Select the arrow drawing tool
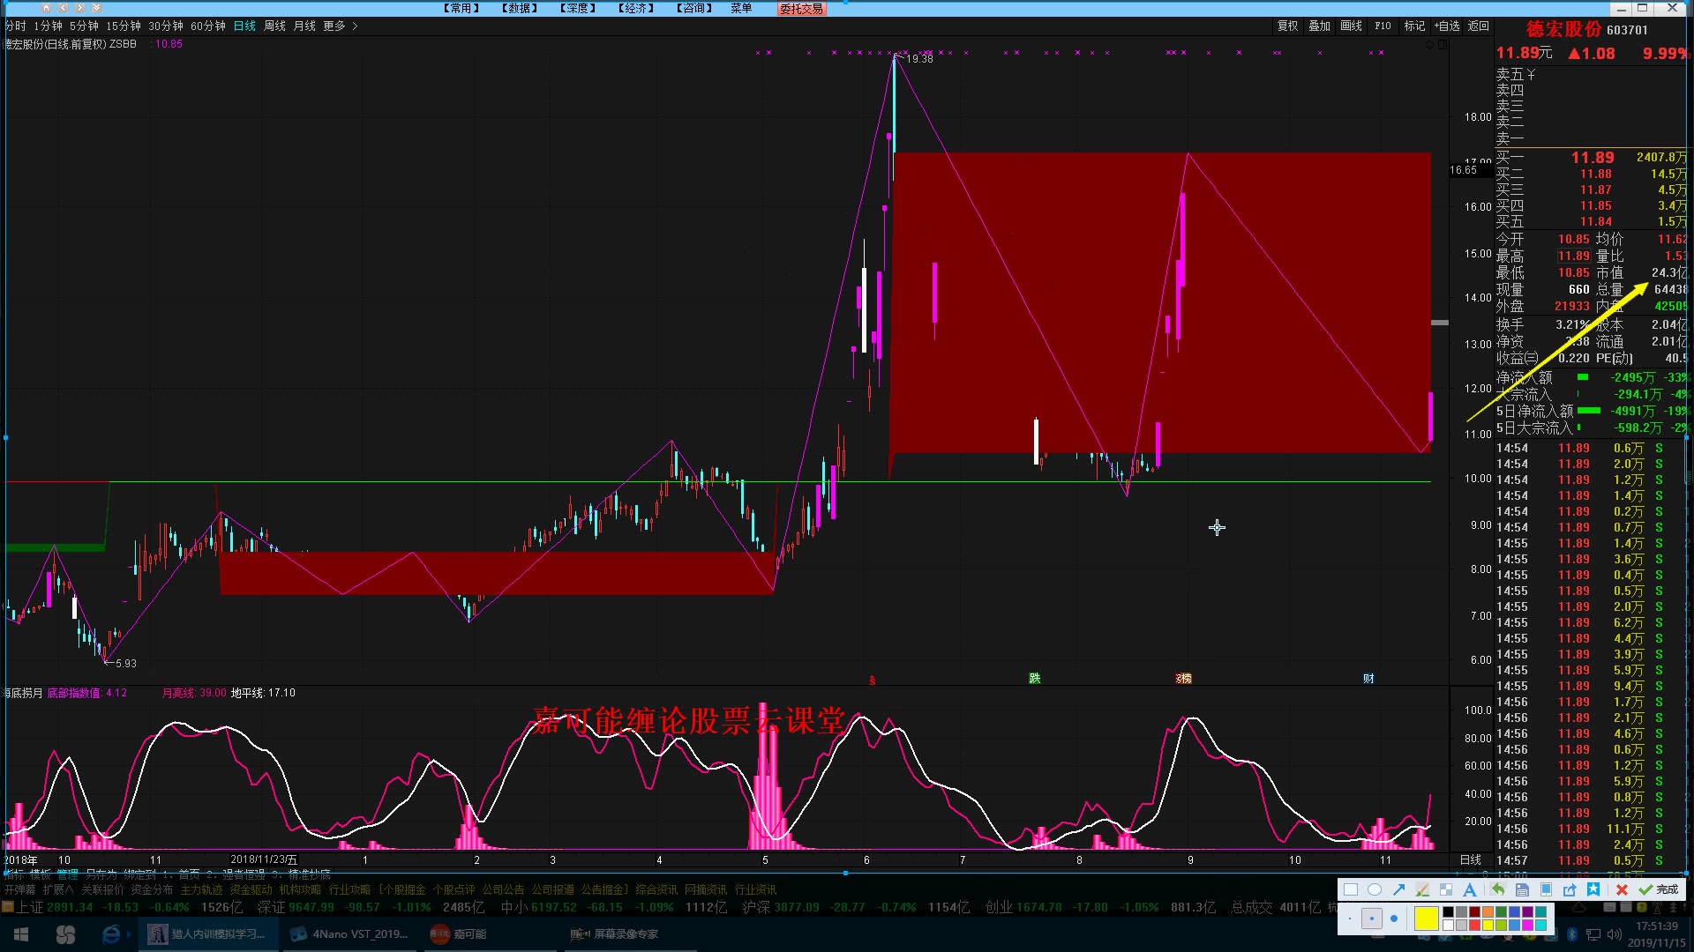The height and width of the screenshot is (952, 1694). pyautogui.click(x=1399, y=889)
